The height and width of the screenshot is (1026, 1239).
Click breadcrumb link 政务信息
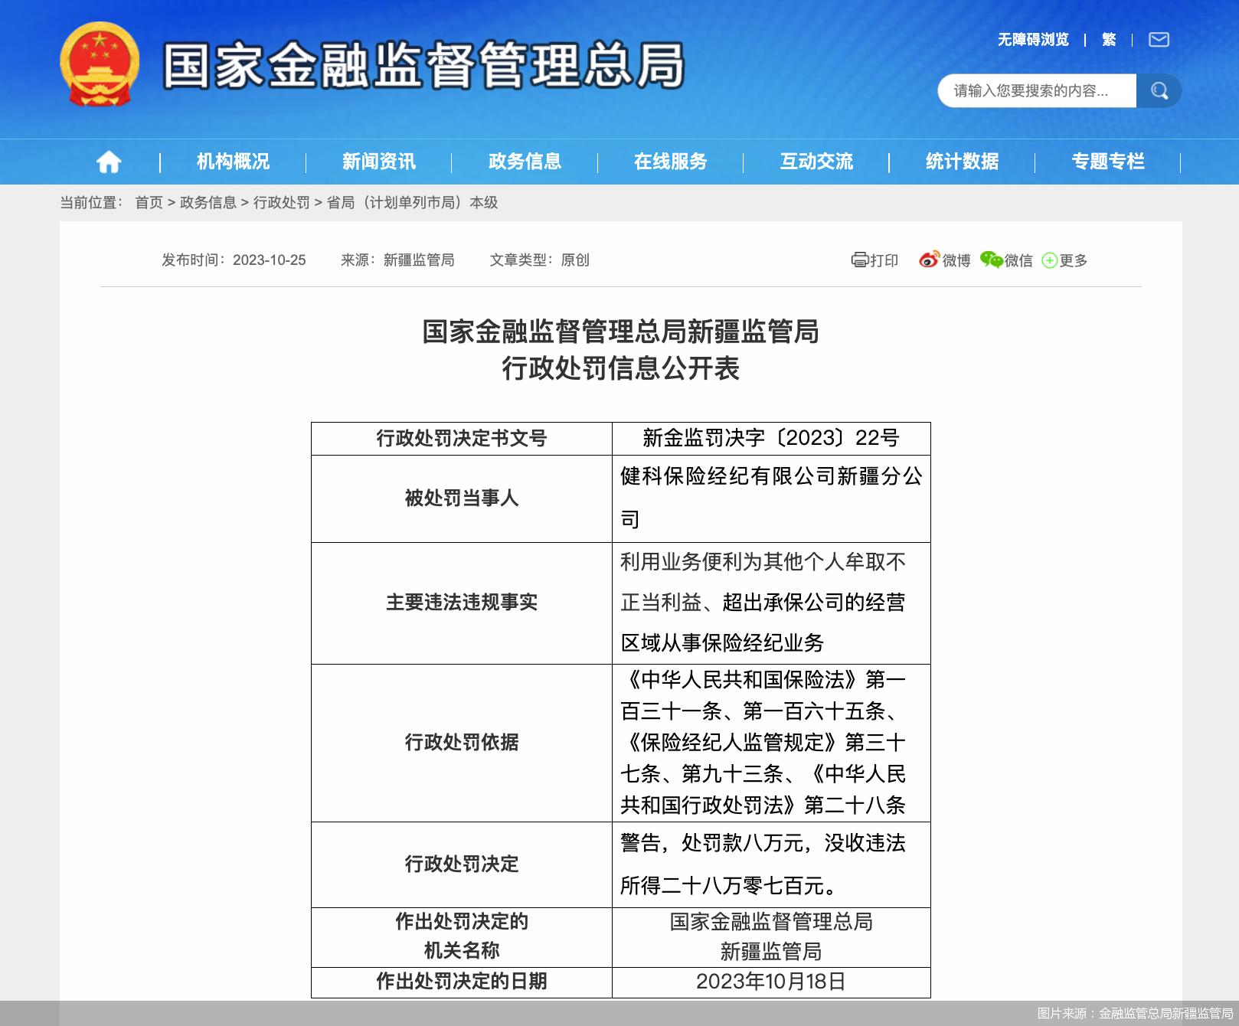[208, 202]
